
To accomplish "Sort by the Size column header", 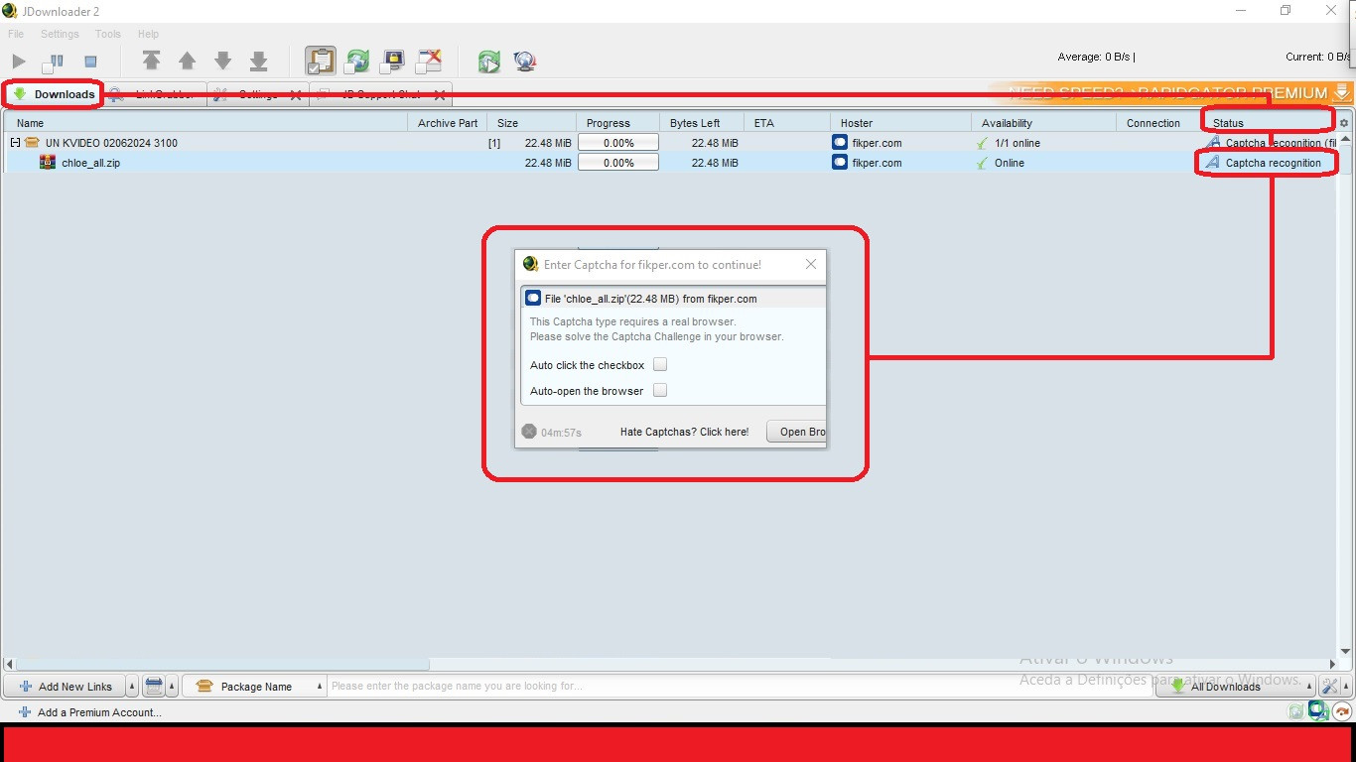I will [x=531, y=123].
